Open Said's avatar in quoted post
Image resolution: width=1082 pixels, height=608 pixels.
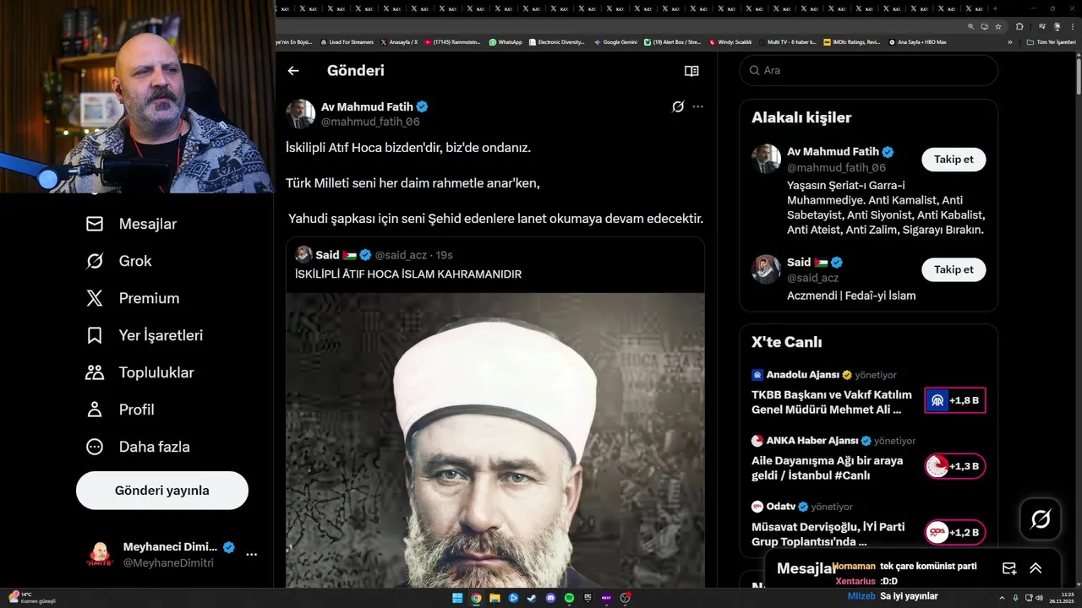[304, 254]
